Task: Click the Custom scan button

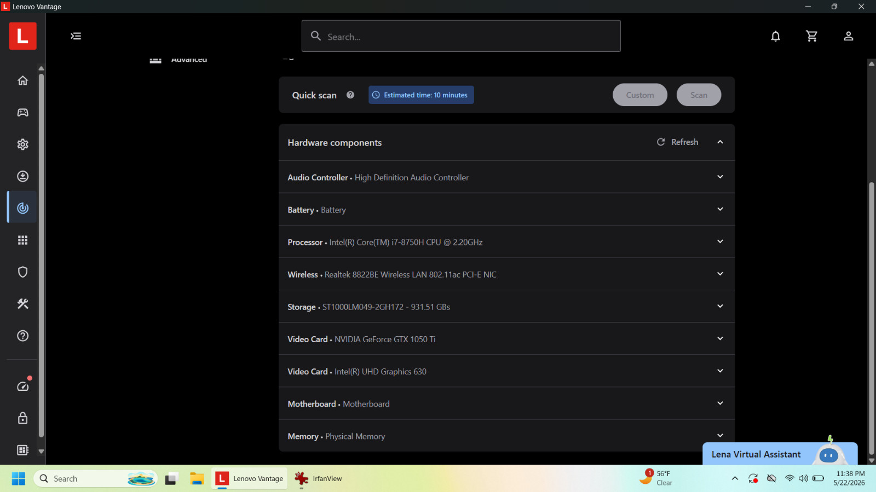Action: click(x=639, y=95)
